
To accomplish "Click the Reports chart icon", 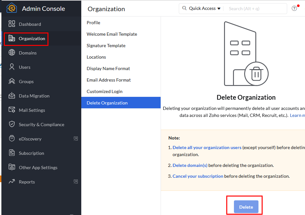I will click(x=12, y=181).
